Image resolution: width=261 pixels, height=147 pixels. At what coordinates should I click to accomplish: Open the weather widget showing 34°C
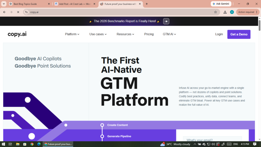coord(175,144)
